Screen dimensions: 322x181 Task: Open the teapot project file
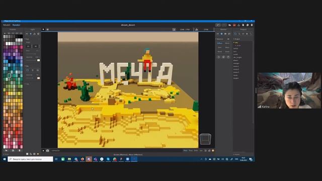[236, 78]
